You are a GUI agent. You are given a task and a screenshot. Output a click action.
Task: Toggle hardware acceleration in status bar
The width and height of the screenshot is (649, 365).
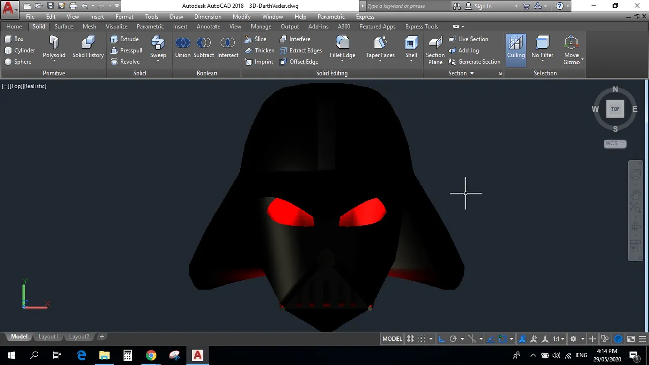[x=618, y=339]
